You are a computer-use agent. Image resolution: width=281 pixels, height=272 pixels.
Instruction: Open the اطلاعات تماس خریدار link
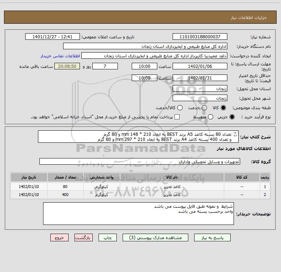click(60, 56)
